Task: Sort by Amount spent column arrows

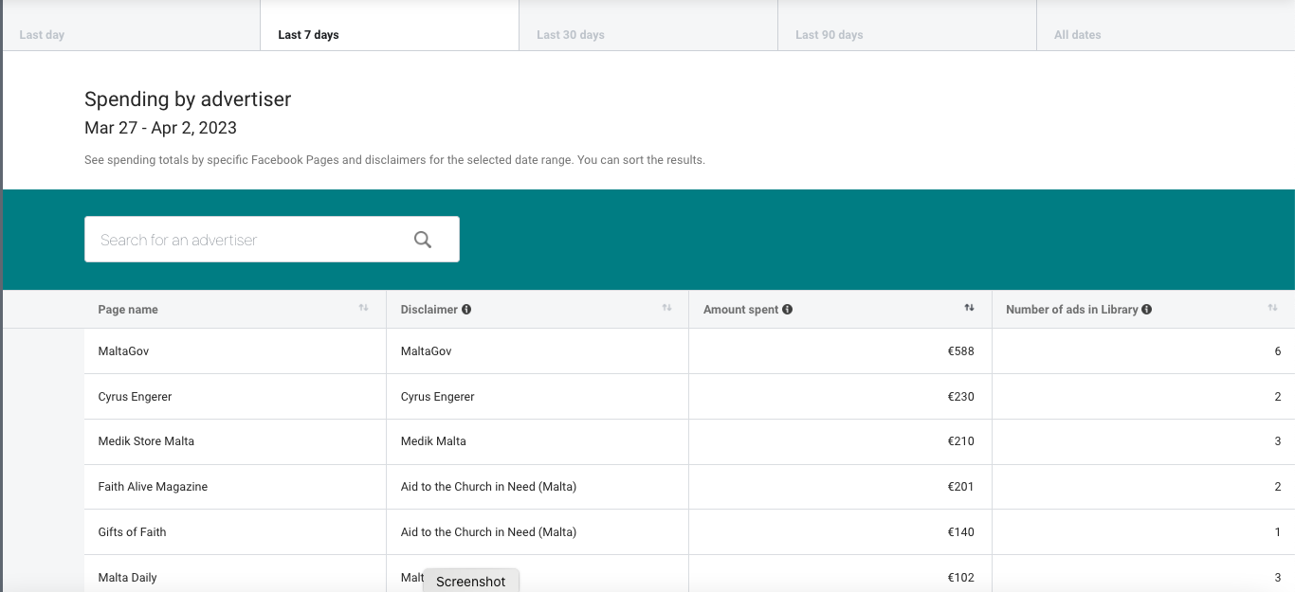Action: (x=969, y=308)
